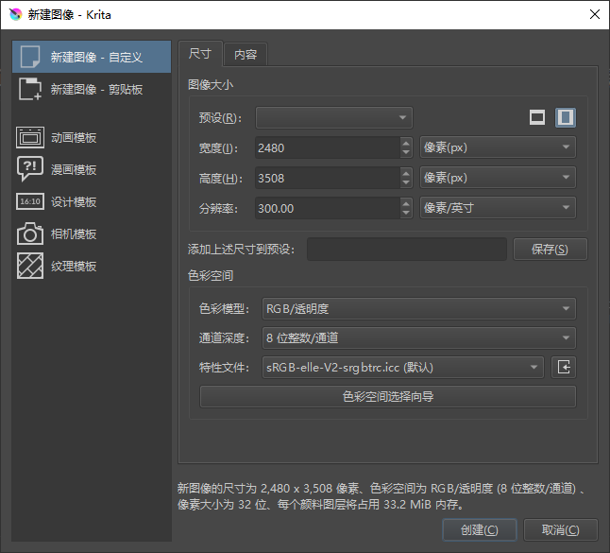610x553 pixels.
Task: Select 新建图像 - 剪贴板 in the sidebar
Action: pos(92,90)
